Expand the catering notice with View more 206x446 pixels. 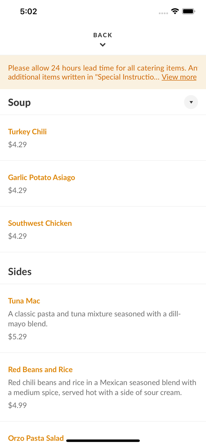(179, 77)
